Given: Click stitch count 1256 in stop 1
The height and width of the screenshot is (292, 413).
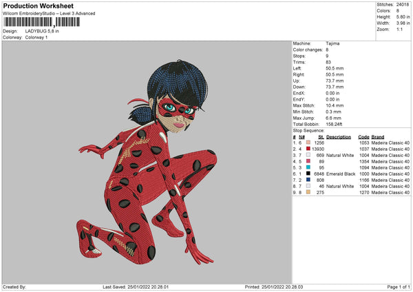Looking at the screenshot, I should point(319,143).
